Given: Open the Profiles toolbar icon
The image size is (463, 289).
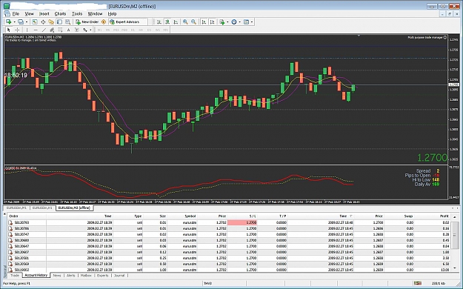Looking at the screenshot, I should pos(21,22).
